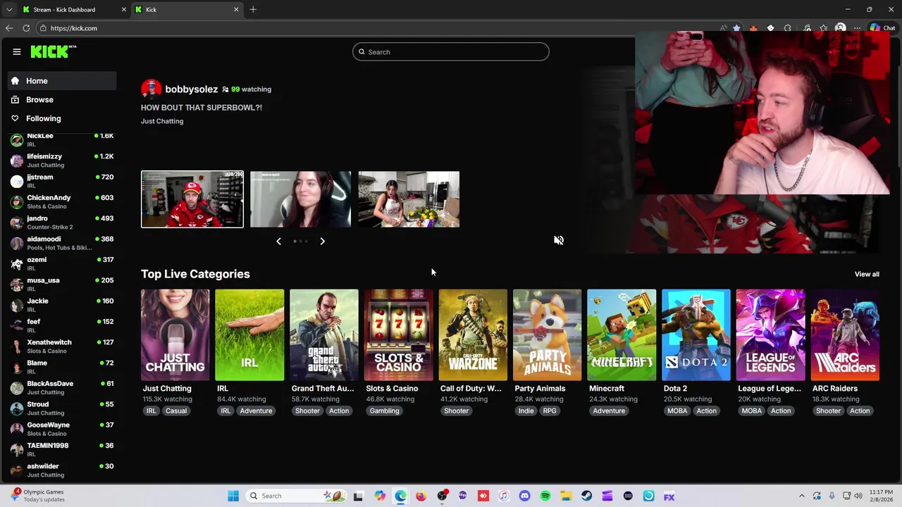Open the Slots & Casino category card
Image resolution: width=902 pixels, height=507 pixels.
(398, 335)
